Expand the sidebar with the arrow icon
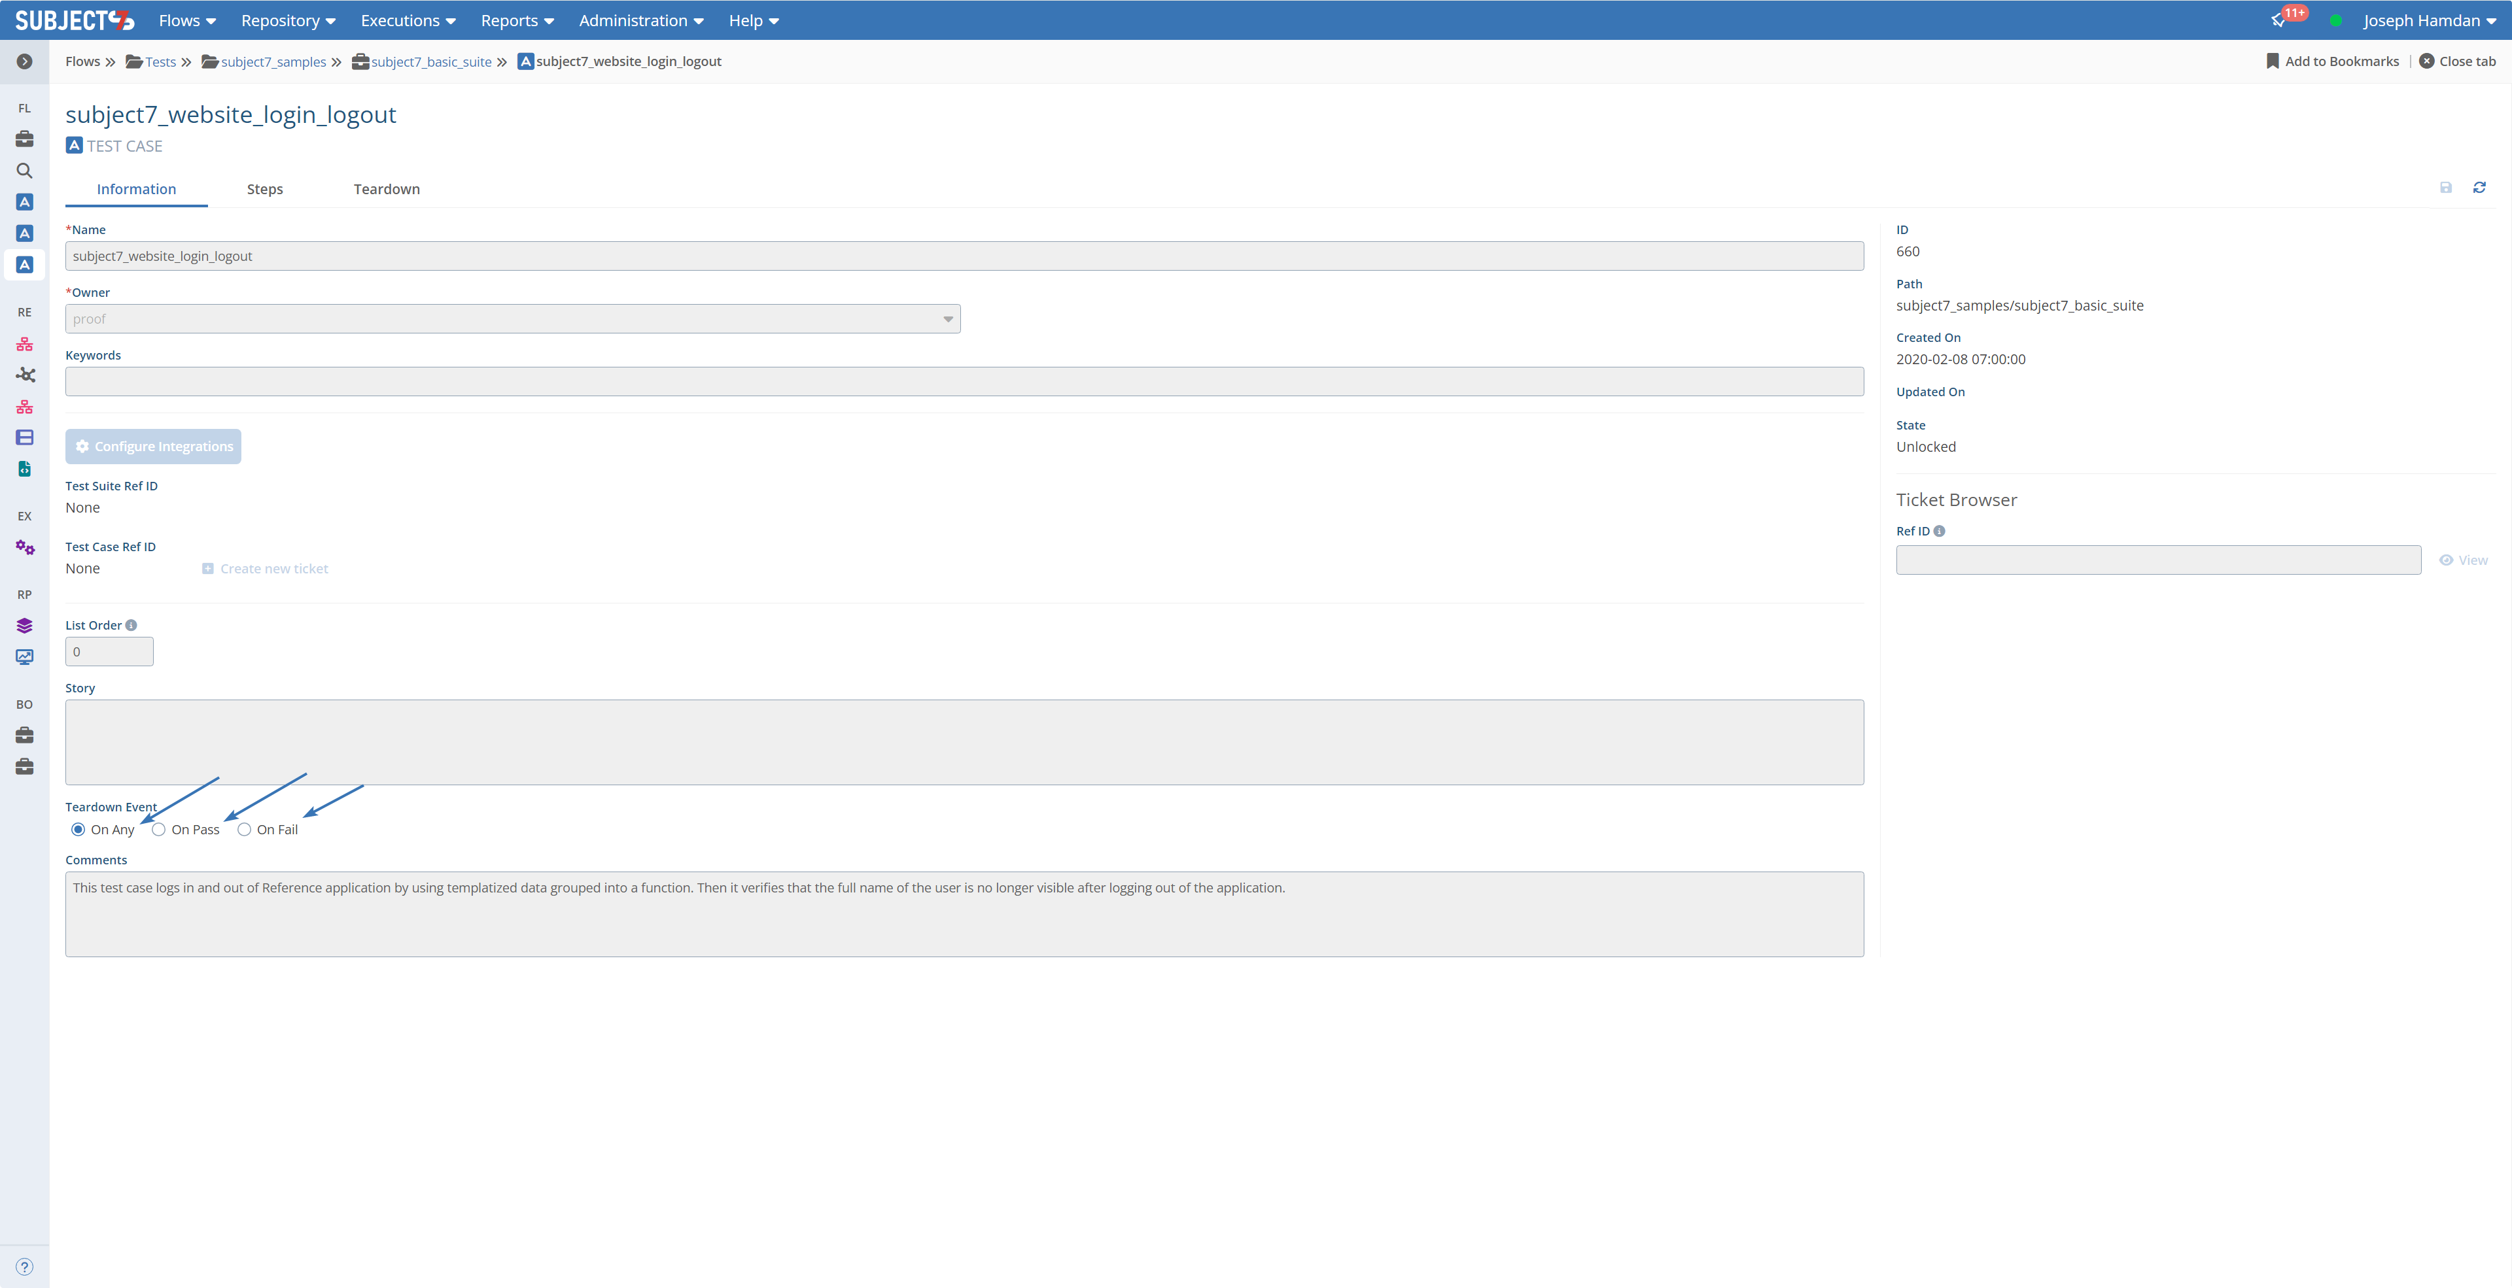 tap(24, 61)
